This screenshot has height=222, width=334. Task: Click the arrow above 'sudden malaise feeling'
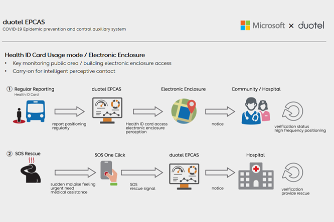[75, 172]
